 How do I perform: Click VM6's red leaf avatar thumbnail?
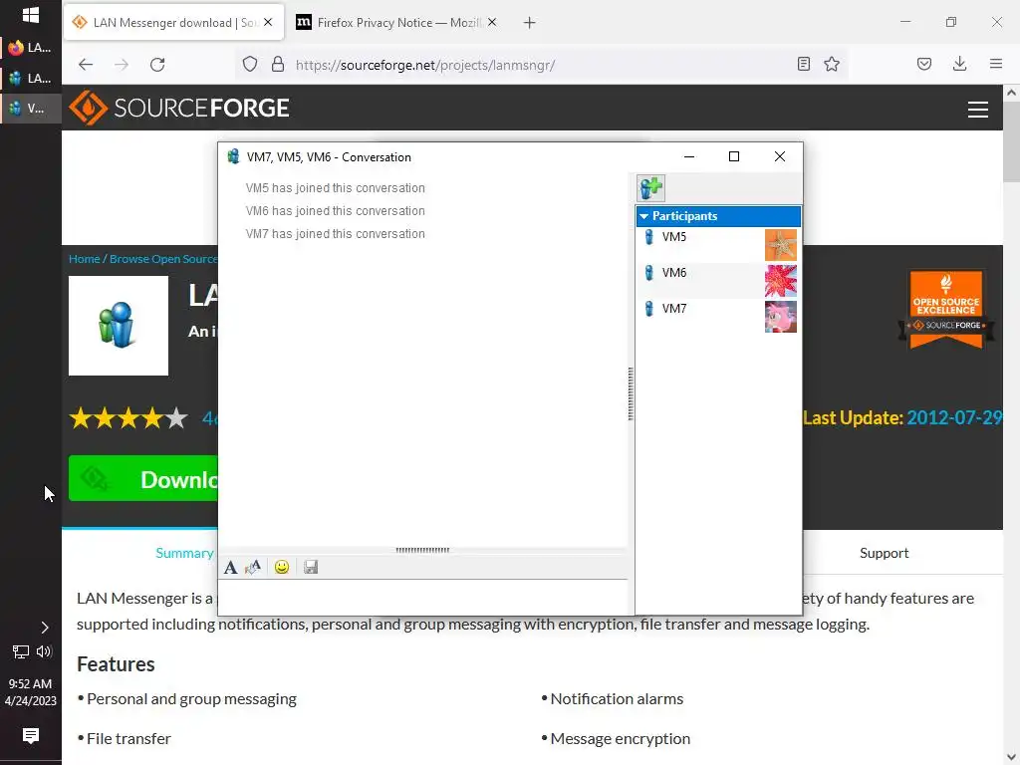point(781,281)
